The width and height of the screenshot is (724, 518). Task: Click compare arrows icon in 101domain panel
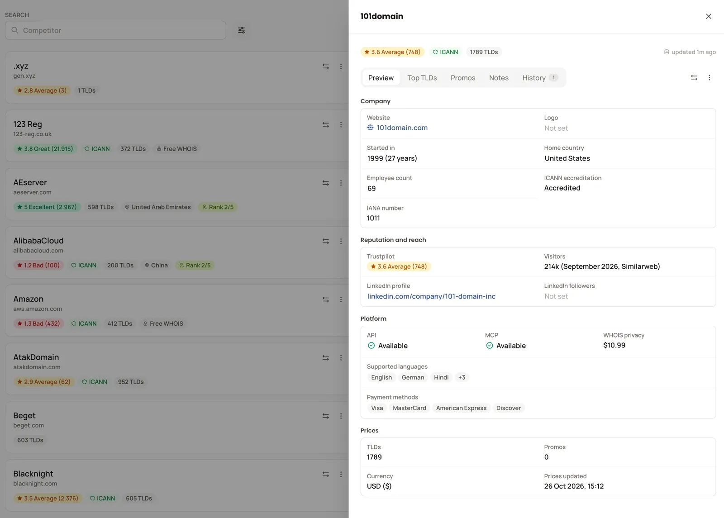[x=694, y=78]
